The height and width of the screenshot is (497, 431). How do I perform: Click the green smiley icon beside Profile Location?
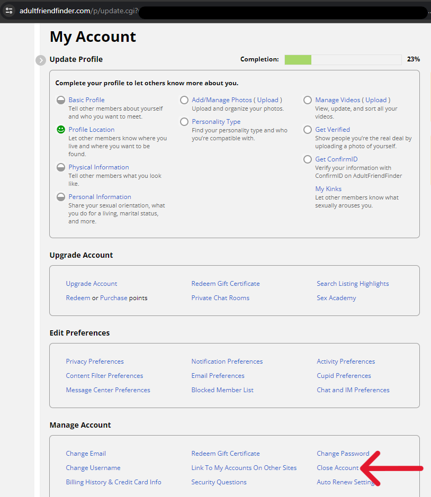coord(61,130)
